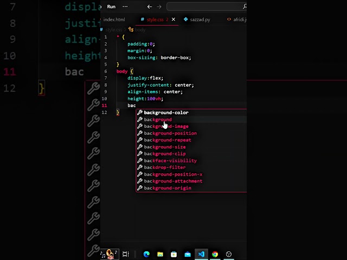The height and width of the screenshot is (260, 347).
Task: Click the body selector on line 6
Action: pos(122,71)
